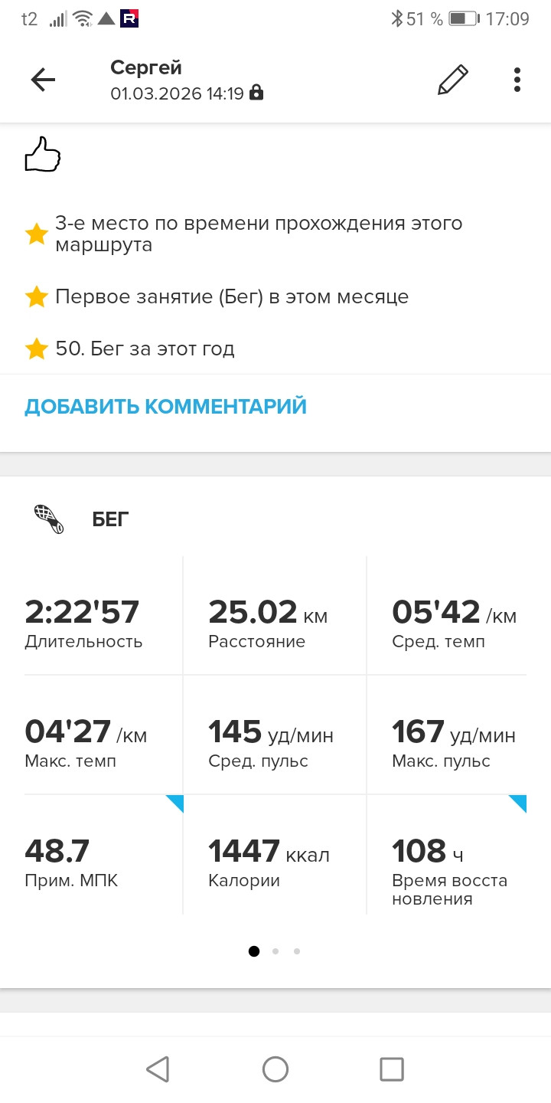Viewport: 551px width, 1103px height.
Task: Open recent apps square button
Action: (x=392, y=1069)
